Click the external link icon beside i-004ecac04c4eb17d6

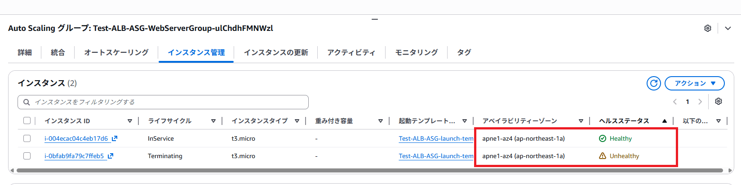115,138
